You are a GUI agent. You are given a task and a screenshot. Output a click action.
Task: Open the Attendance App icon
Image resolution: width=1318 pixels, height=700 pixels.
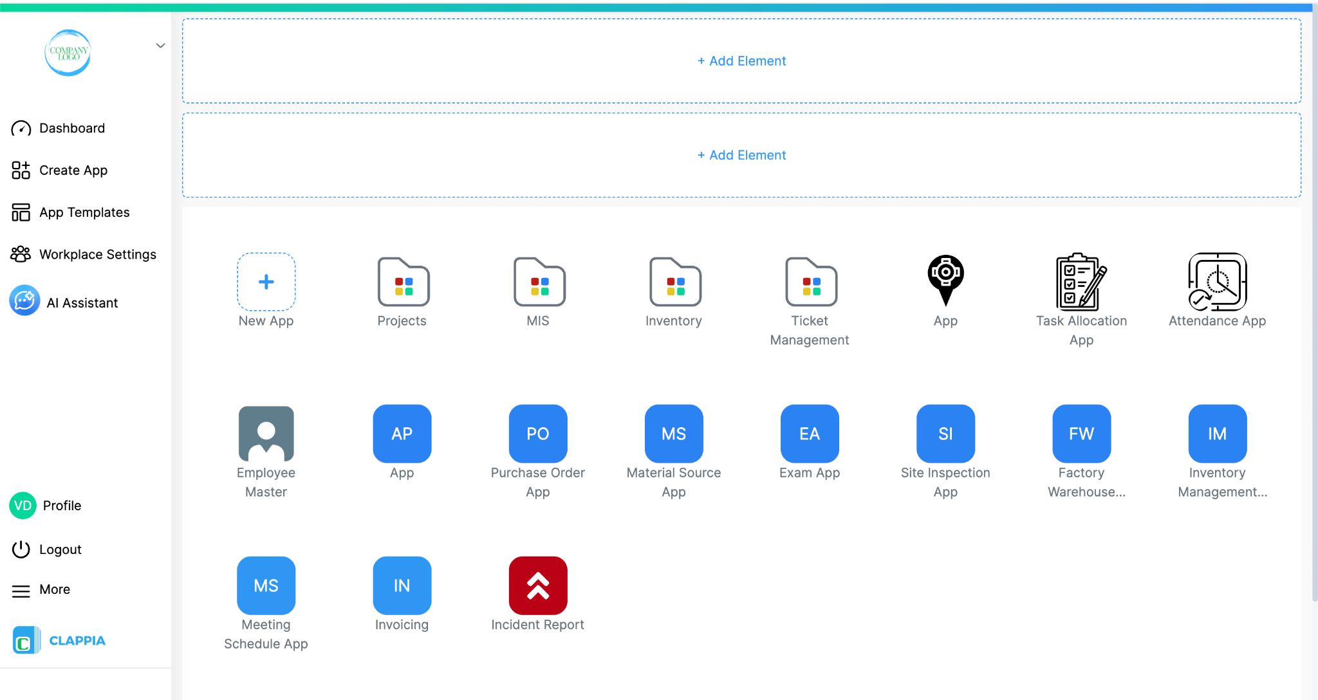click(x=1216, y=282)
